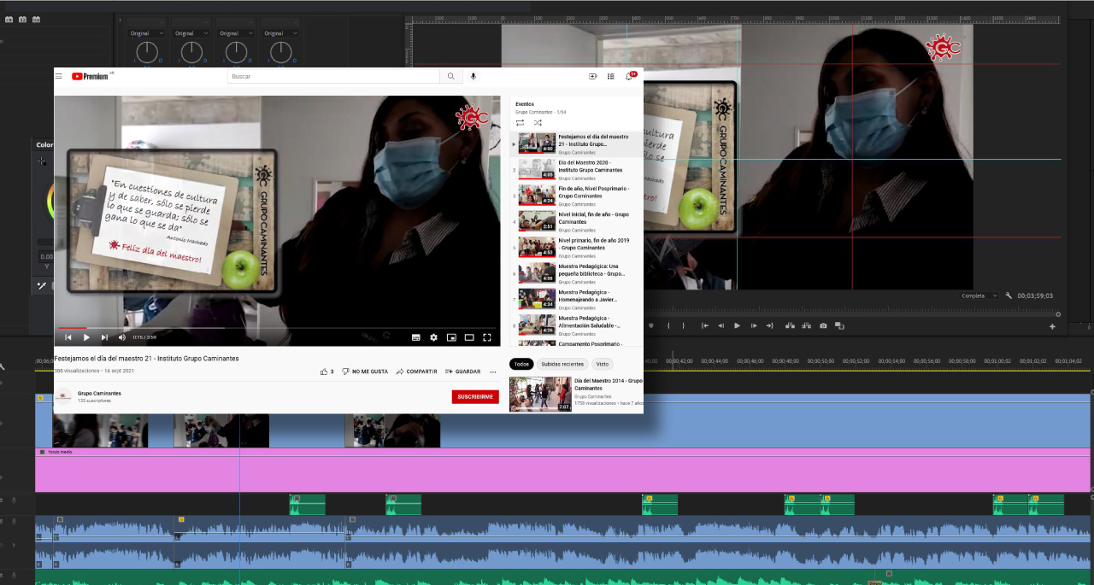Toggle playlist shuffle in Eventos
Screen dimensions: 1094x585
538,123
